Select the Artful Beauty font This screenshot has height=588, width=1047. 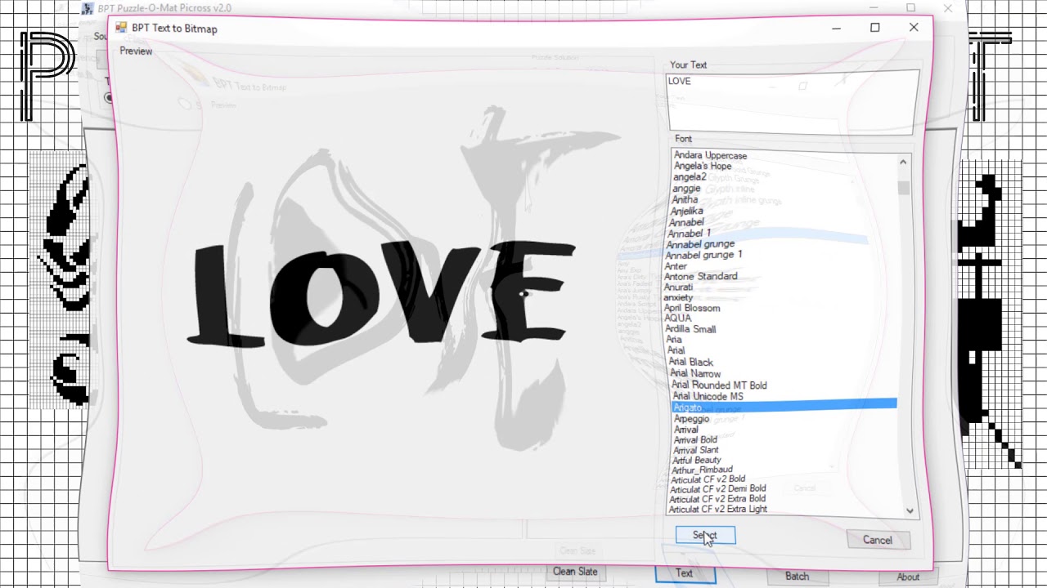(x=696, y=460)
